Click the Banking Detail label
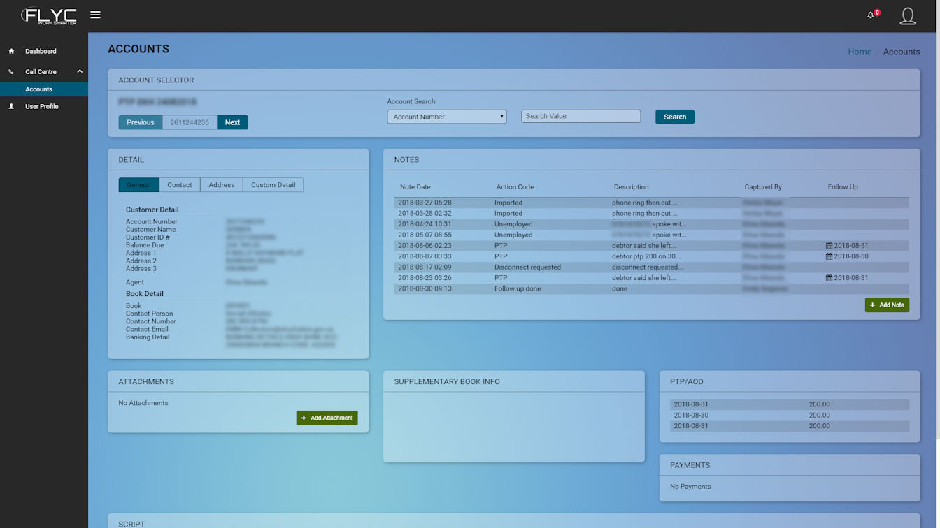The height and width of the screenshot is (528, 940). coord(148,337)
